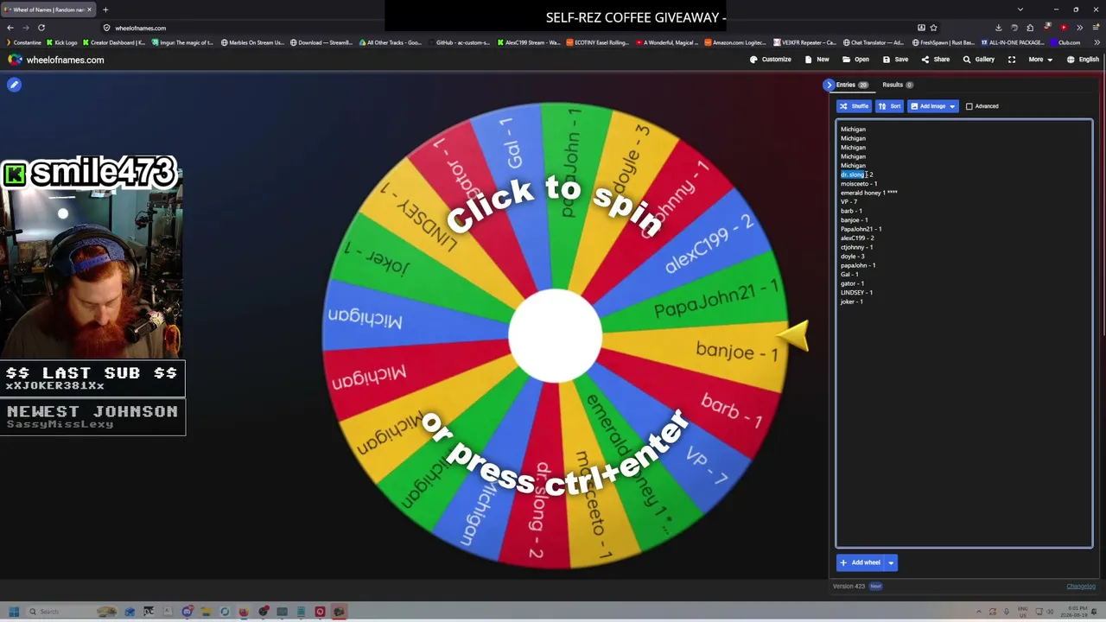Reload the current page

(x=41, y=28)
